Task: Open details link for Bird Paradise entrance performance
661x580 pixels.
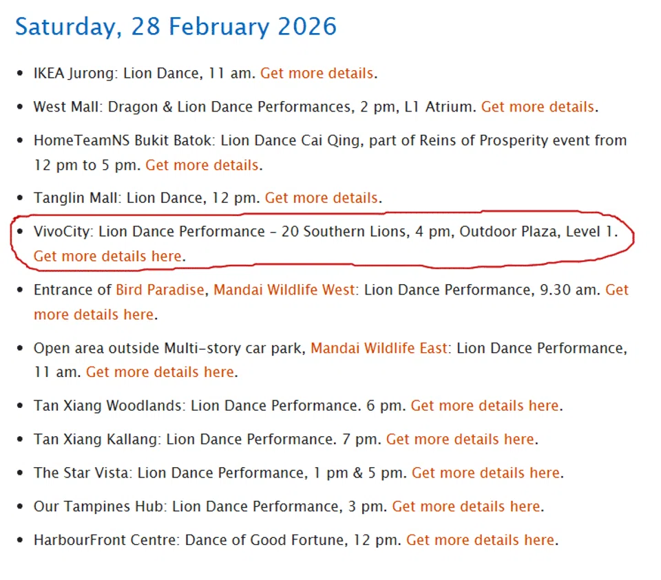Action: click(x=94, y=314)
